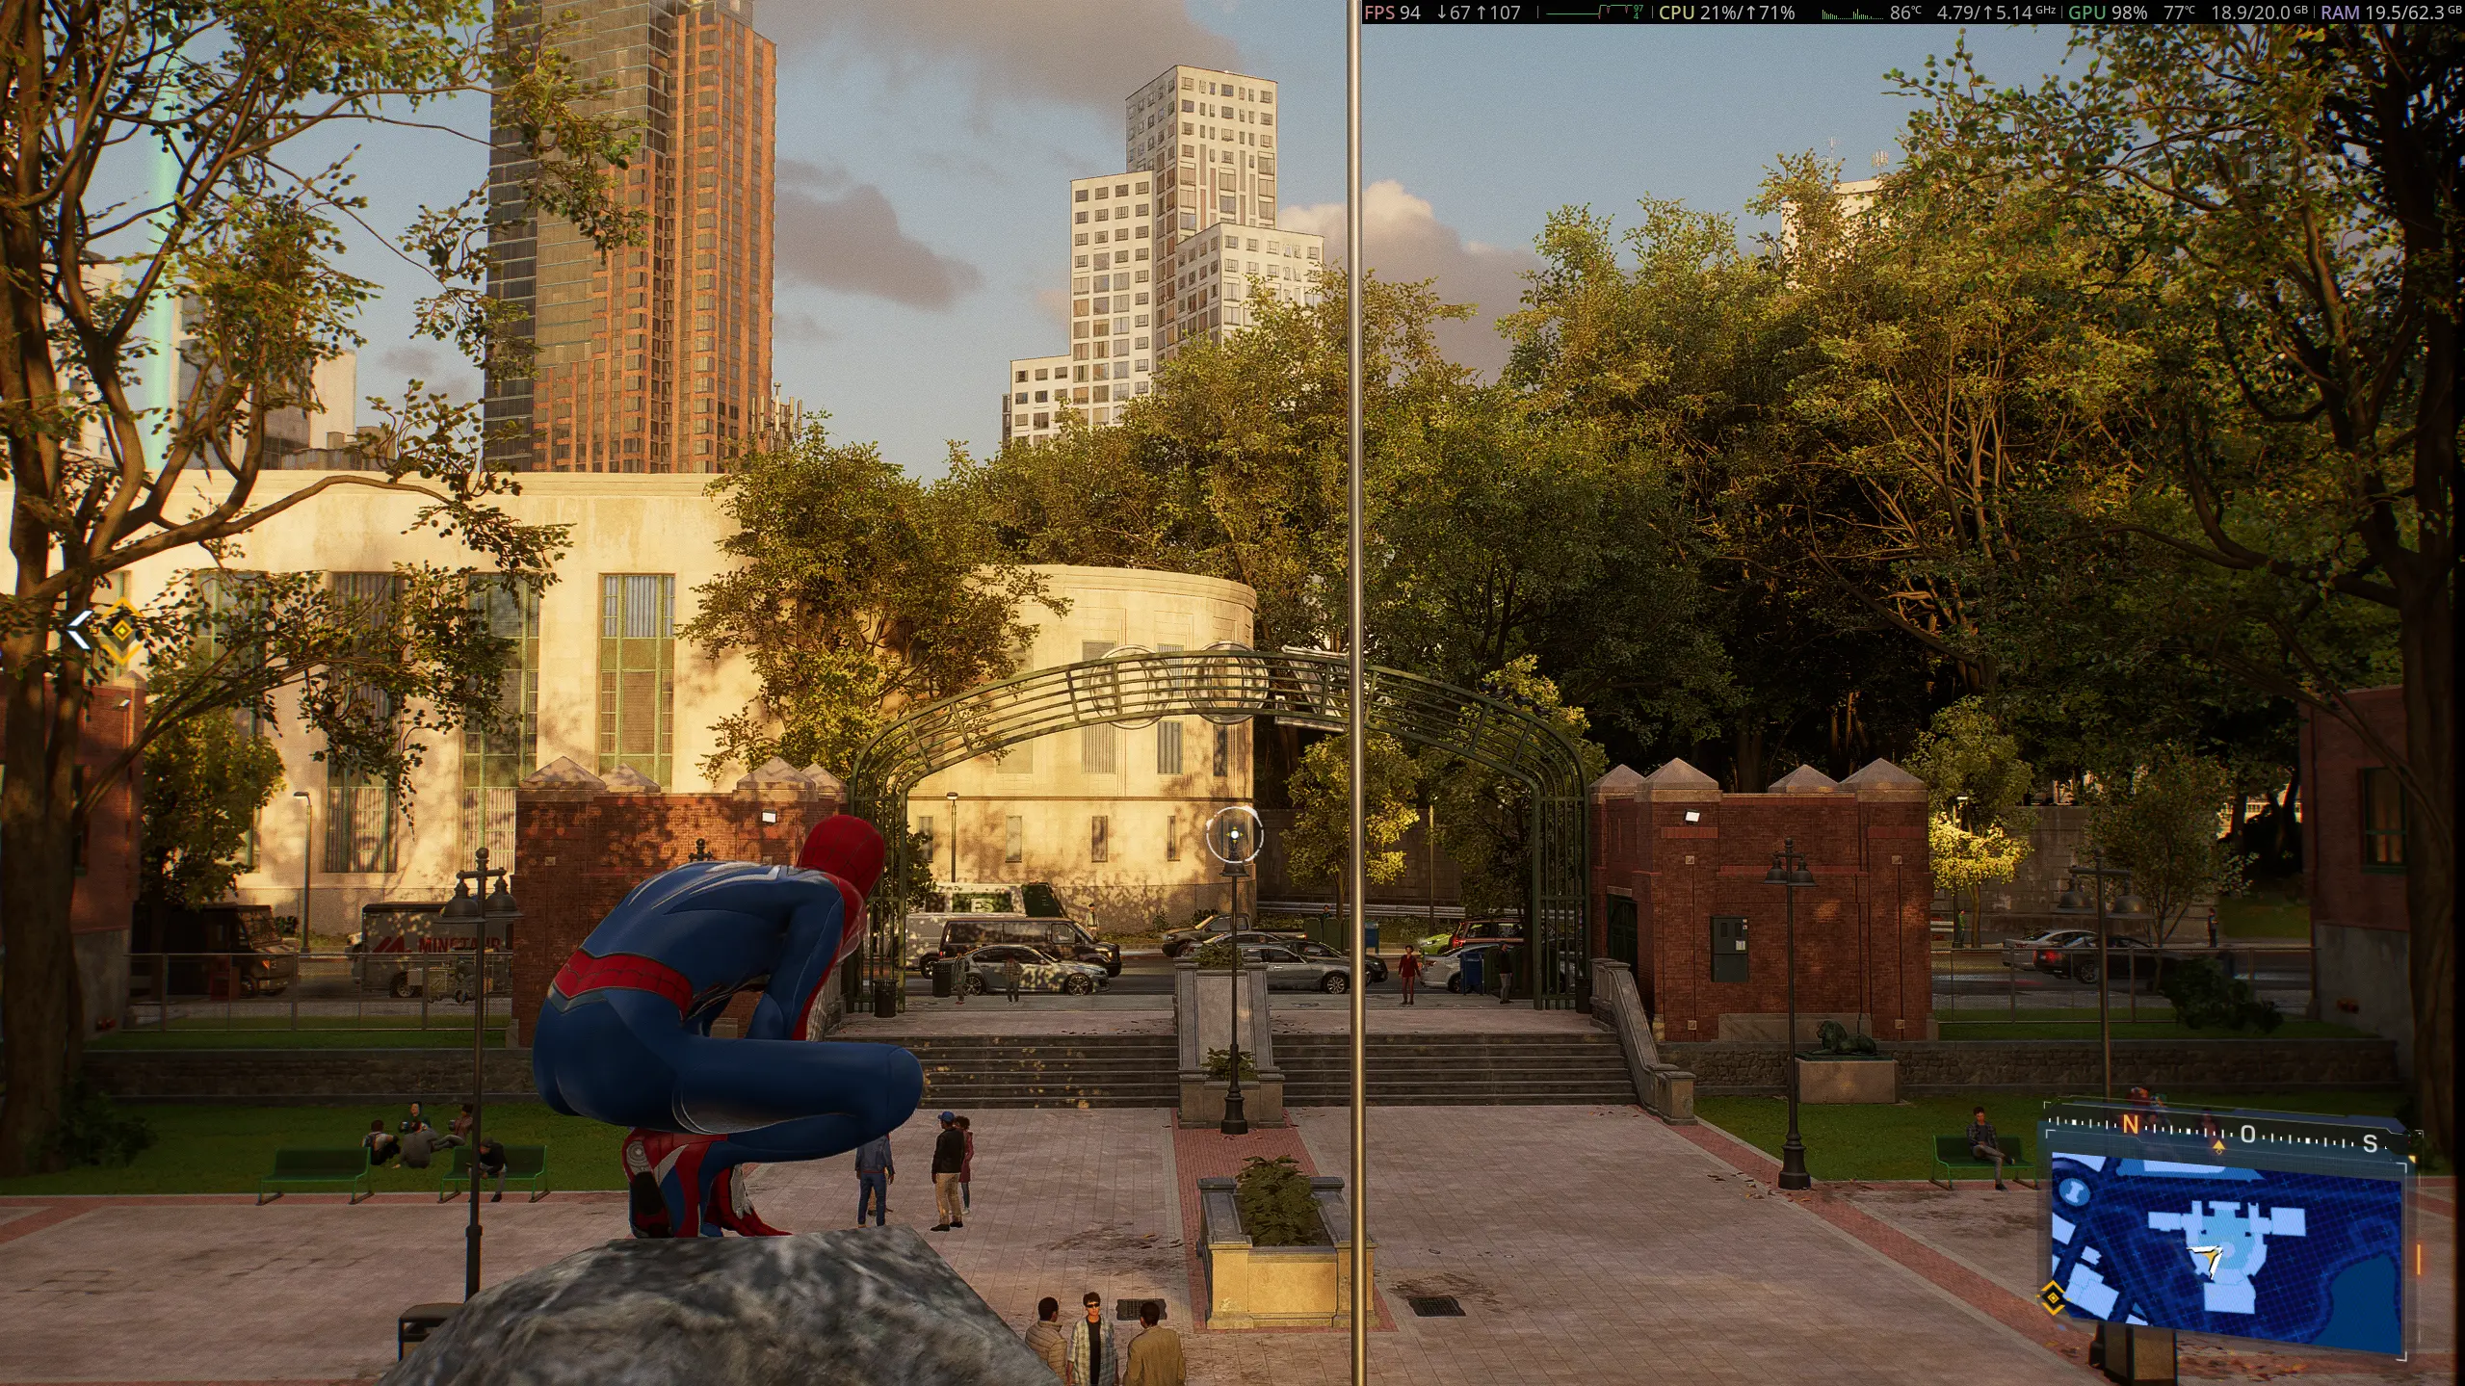Screen dimensions: 2465x1386
Task: Click the blue subway station icon on the minimap
Action: pos(2075,1193)
